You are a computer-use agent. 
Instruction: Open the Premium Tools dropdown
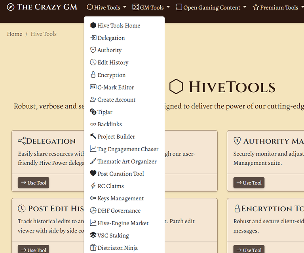(278, 8)
